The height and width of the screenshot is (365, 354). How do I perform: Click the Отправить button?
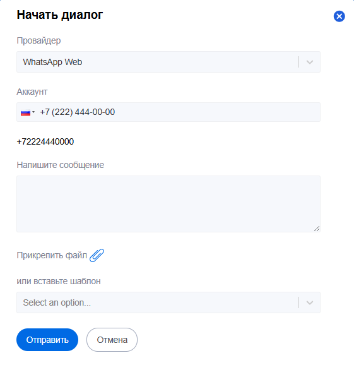click(47, 340)
